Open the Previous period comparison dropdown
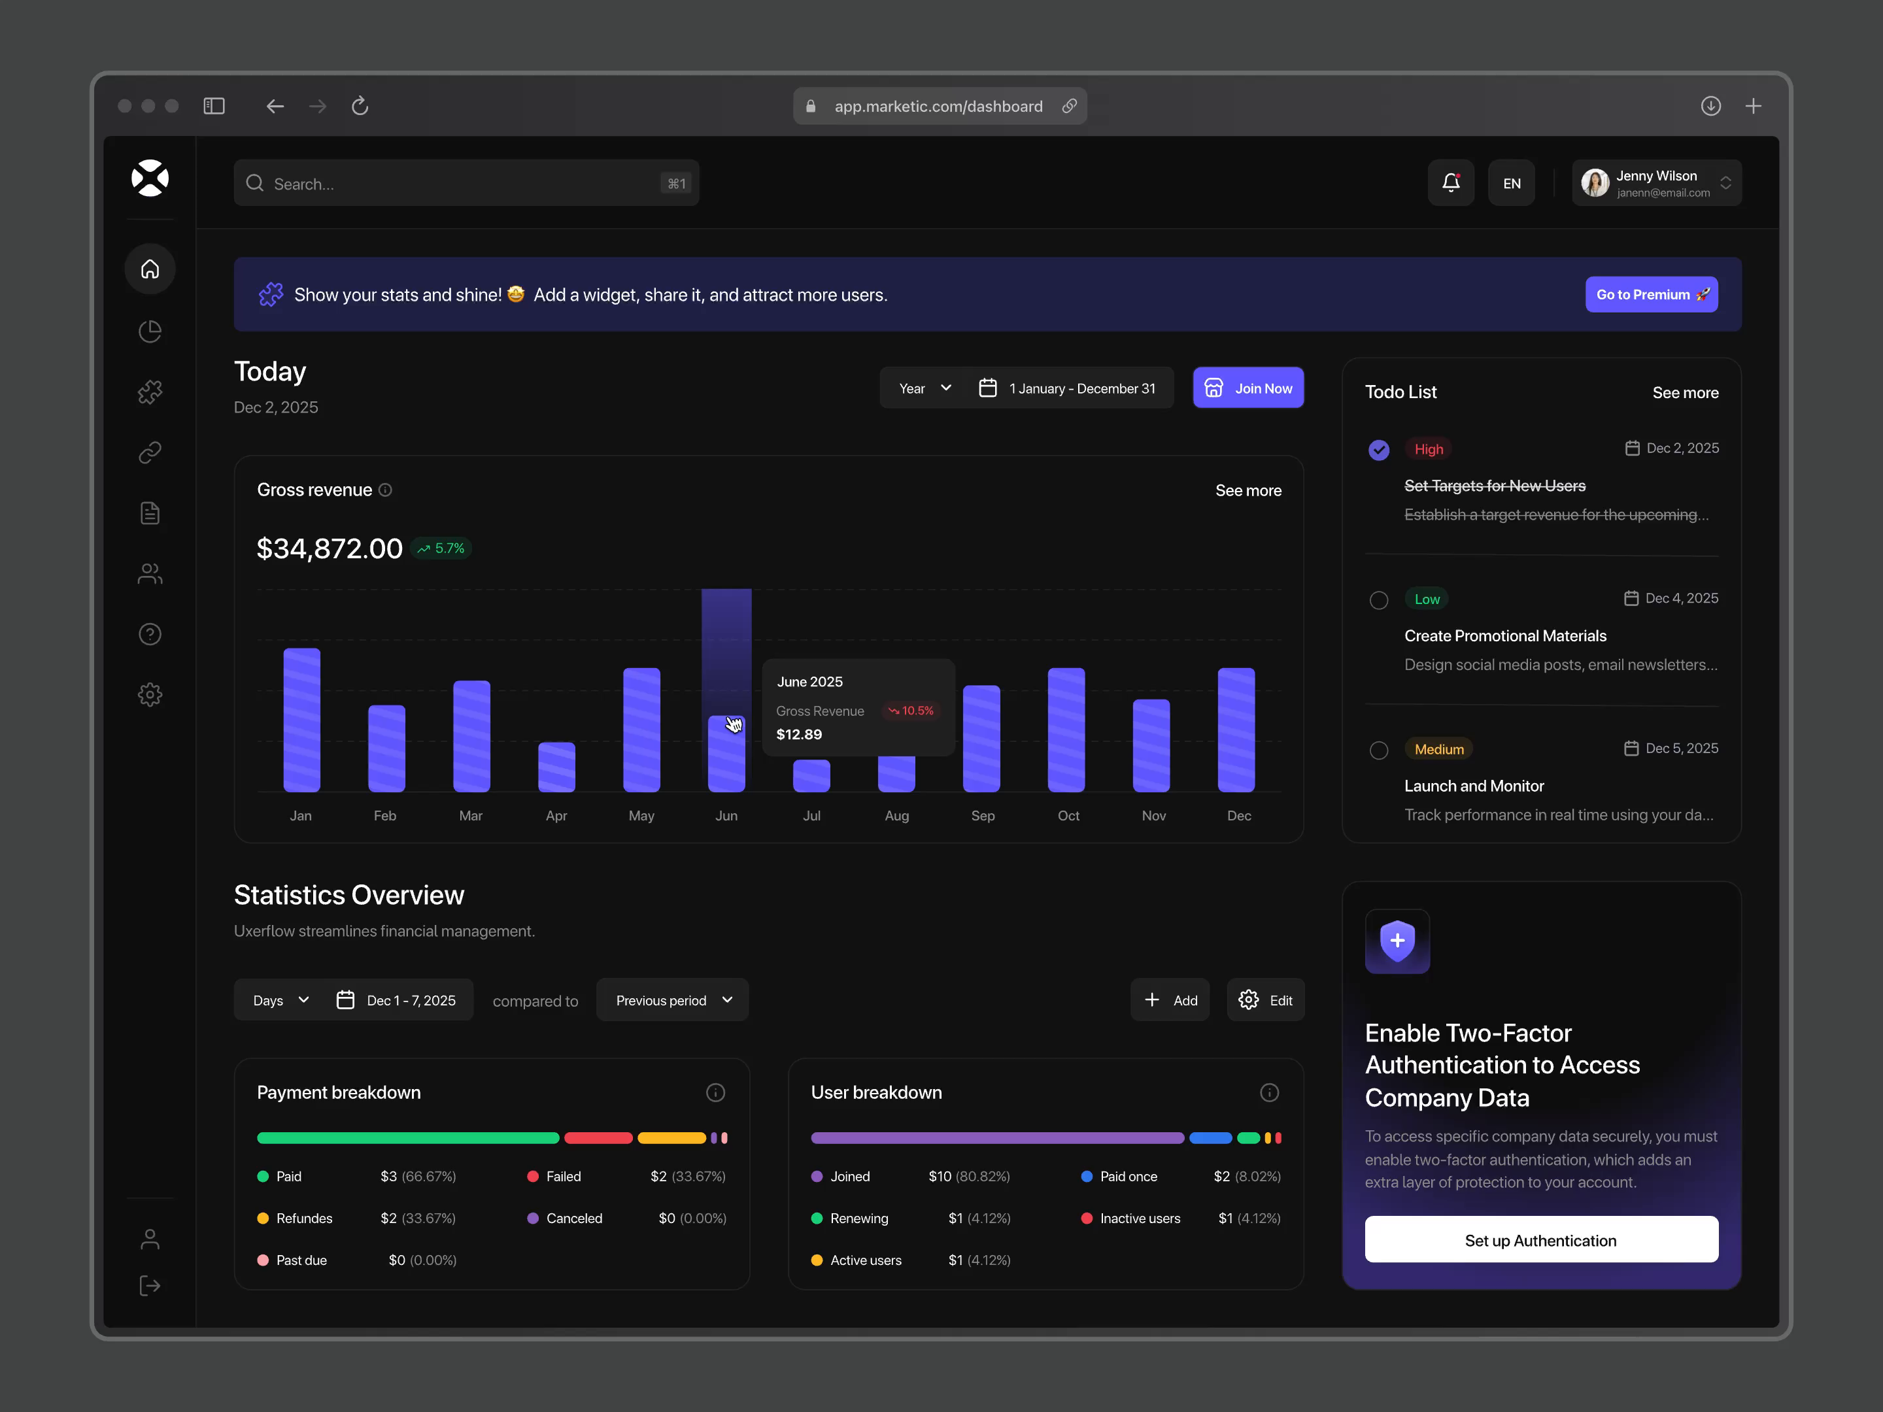Image resolution: width=1883 pixels, height=1412 pixels. click(671, 1000)
